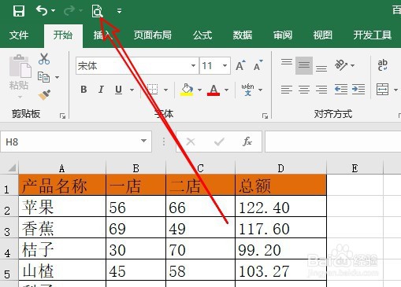401x287 pixels.
Task: Expand the 粘贴 paste options arrow
Action: (x=20, y=98)
